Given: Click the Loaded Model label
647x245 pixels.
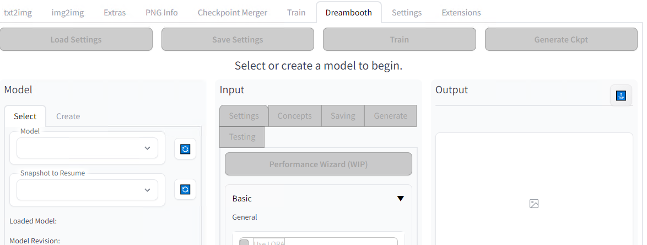Looking at the screenshot, I should [33, 221].
